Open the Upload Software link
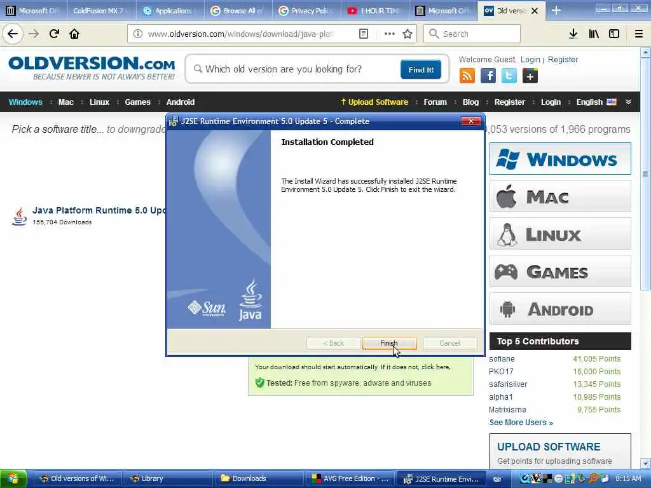The image size is (651, 488). pyautogui.click(x=374, y=102)
